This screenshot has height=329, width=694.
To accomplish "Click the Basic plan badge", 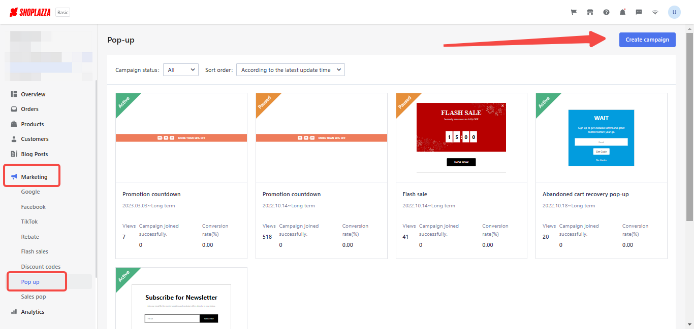I will click(x=63, y=12).
